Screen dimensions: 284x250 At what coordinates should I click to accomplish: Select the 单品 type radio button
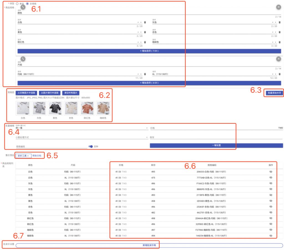[x=17, y=4]
